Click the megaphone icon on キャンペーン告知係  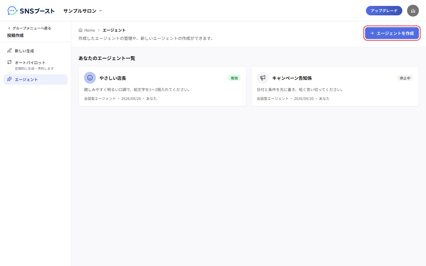point(263,78)
